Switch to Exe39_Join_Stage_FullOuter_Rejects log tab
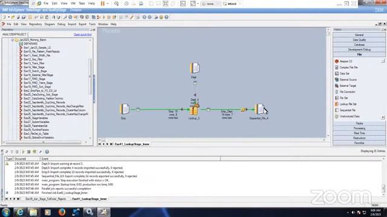Screen dimensions: 387x217 [x=46, y=199]
